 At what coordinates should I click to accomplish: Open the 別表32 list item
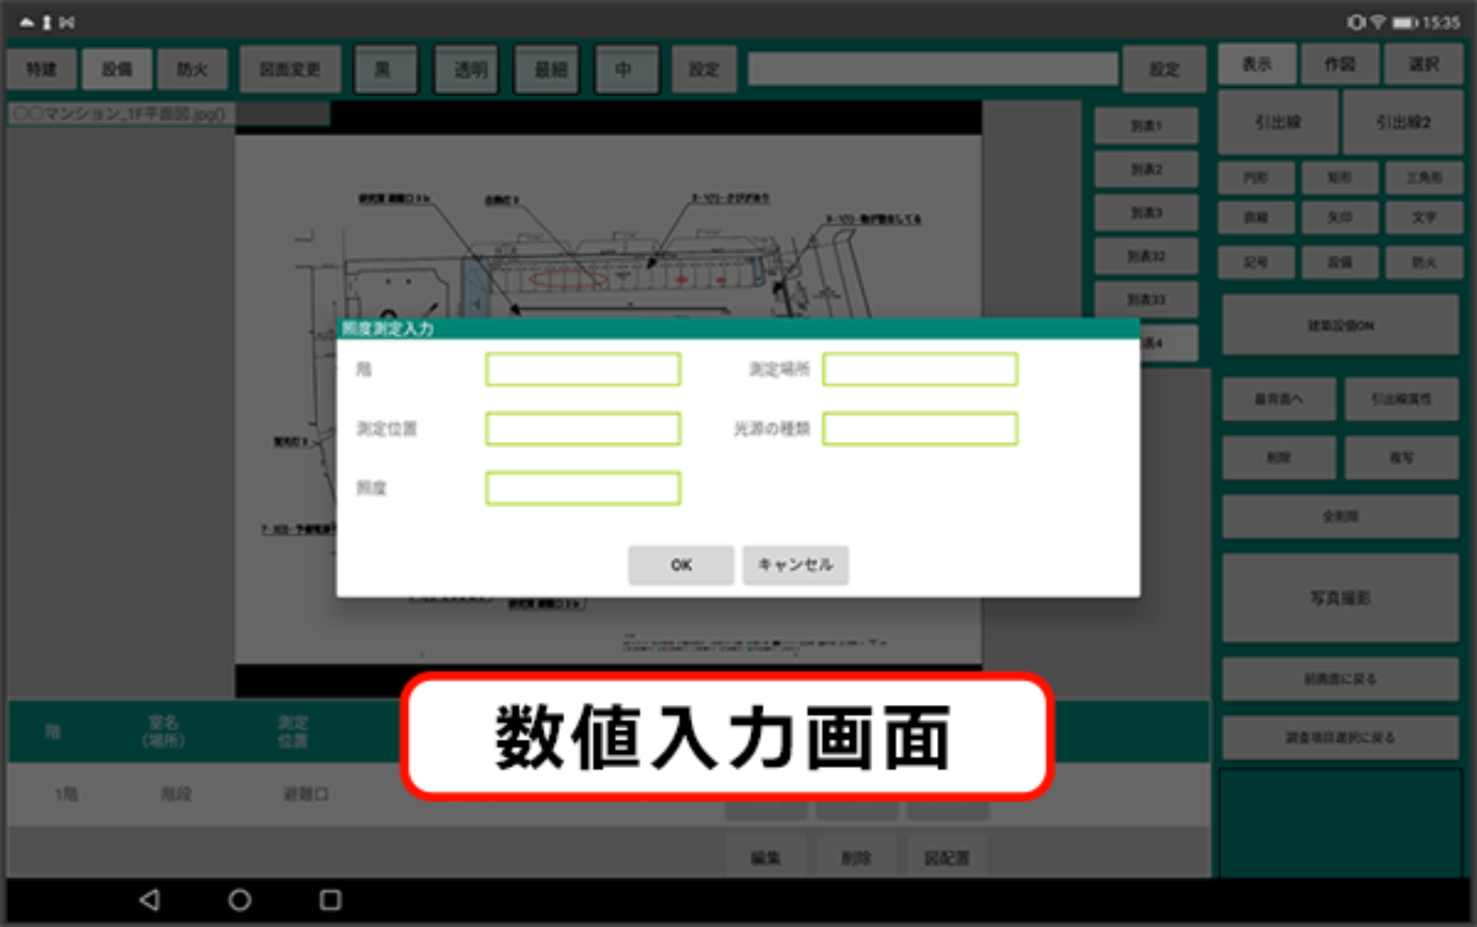[x=1146, y=256]
